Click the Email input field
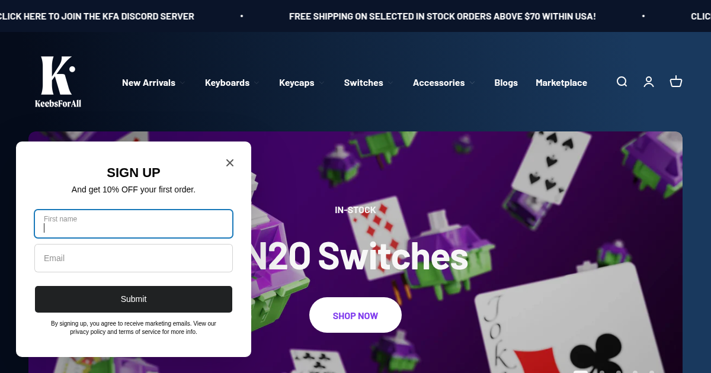The width and height of the screenshot is (711, 373). click(x=133, y=258)
